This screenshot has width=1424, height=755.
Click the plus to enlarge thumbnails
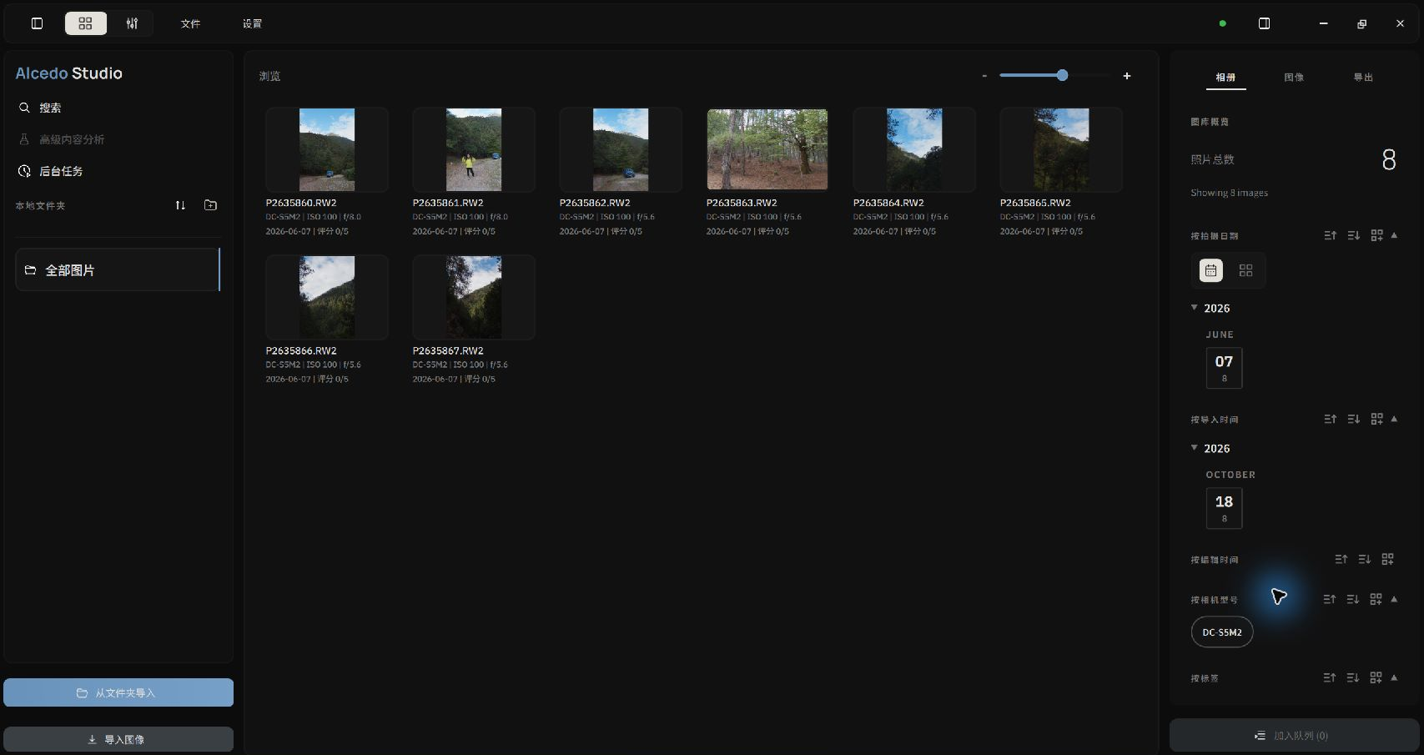pos(1126,76)
